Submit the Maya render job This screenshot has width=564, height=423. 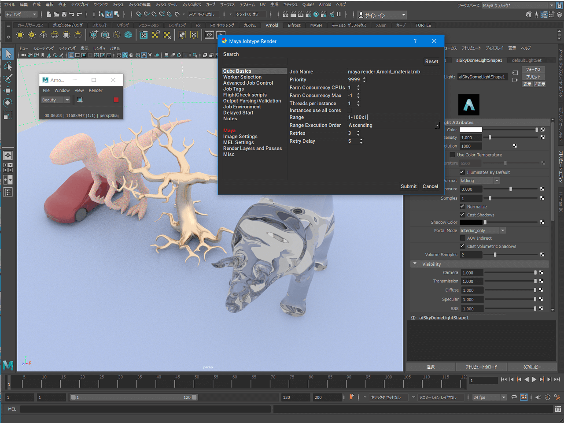(x=408, y=186)
